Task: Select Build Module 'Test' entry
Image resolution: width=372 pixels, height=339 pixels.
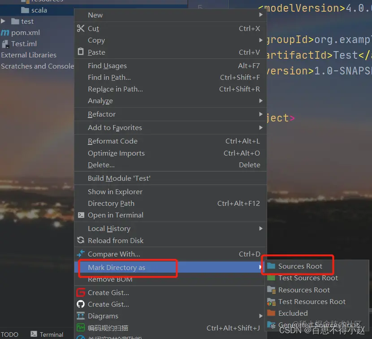Action: point(170,178)
